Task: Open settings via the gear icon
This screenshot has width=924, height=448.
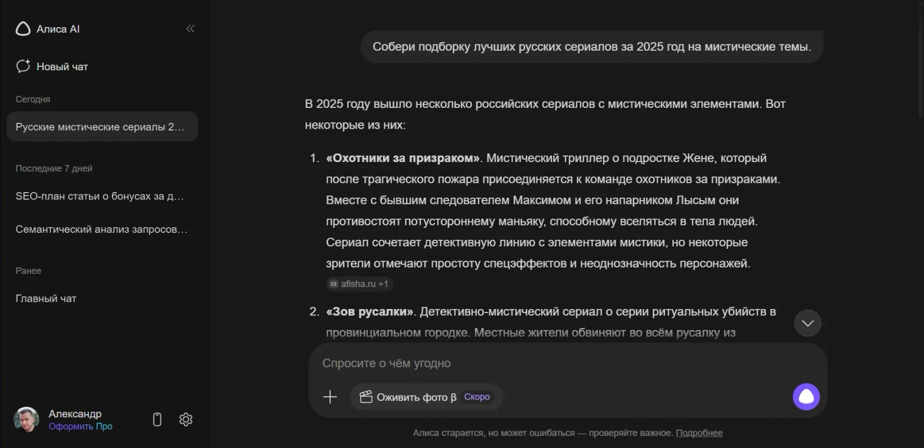Action: click(x=185, y=420)
